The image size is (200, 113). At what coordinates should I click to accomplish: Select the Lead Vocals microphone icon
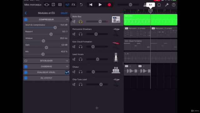(116, 57)
